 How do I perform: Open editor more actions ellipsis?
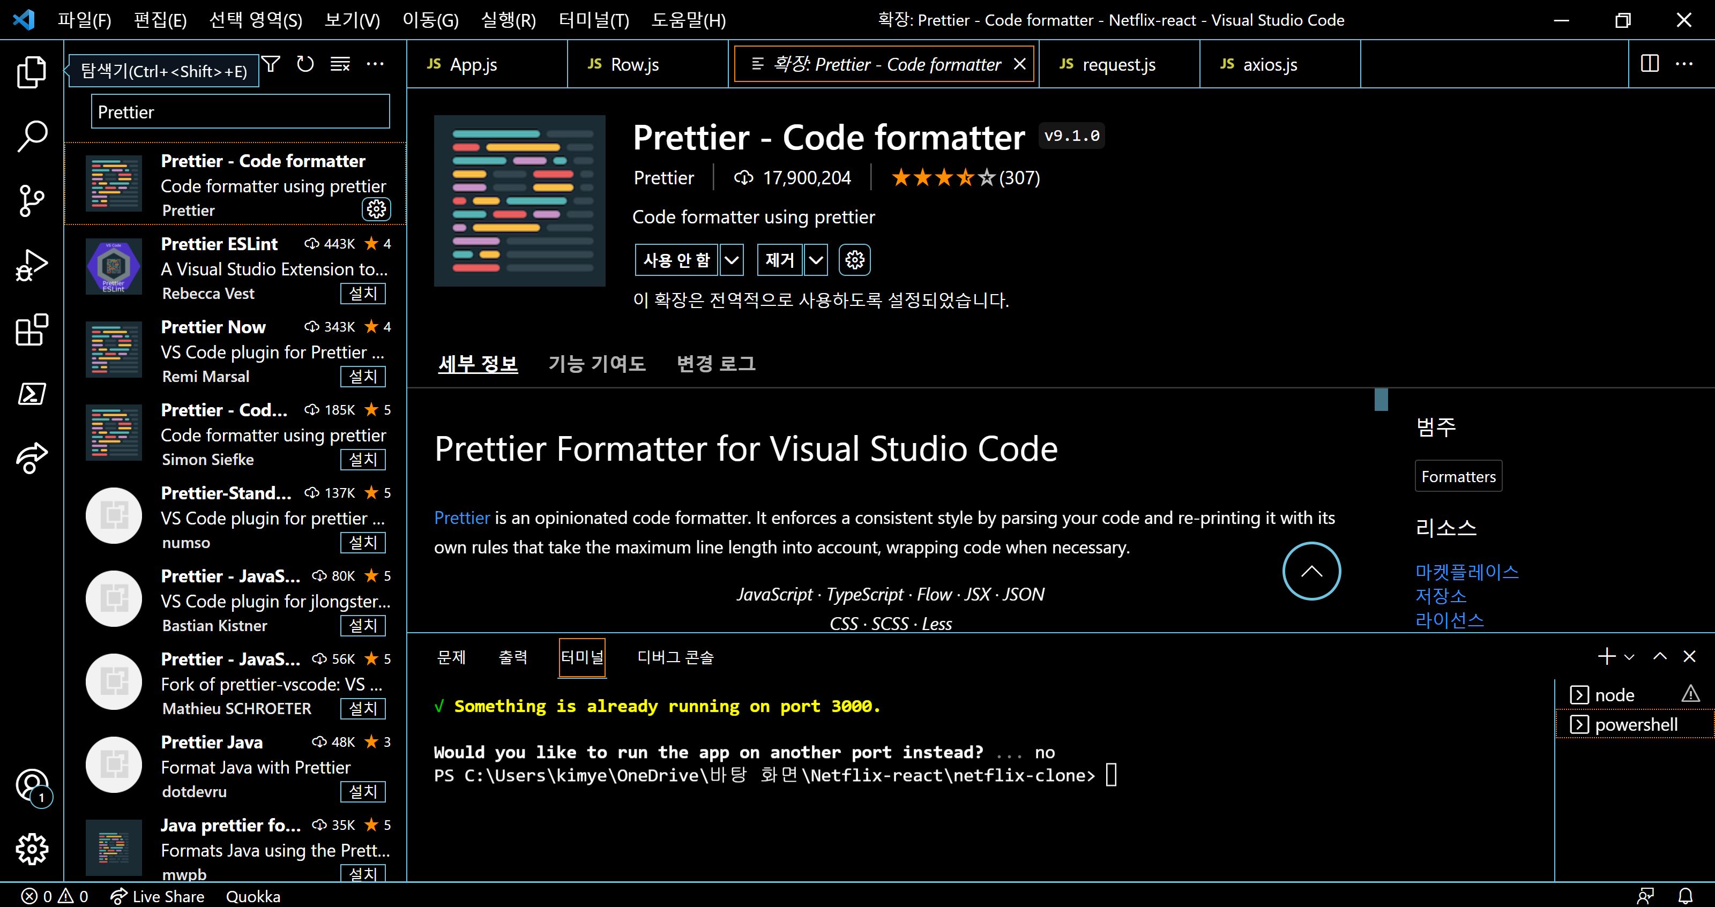click(x=1684, y=64)
